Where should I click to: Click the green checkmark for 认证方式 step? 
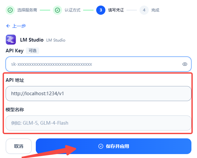pyautogui.click(x=57, y=10)
